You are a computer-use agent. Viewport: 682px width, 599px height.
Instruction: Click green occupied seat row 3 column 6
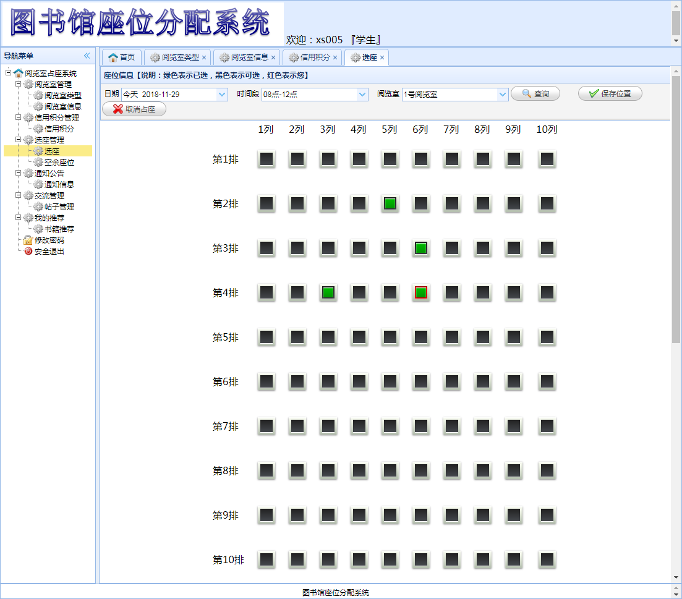[x=420, y=249]
